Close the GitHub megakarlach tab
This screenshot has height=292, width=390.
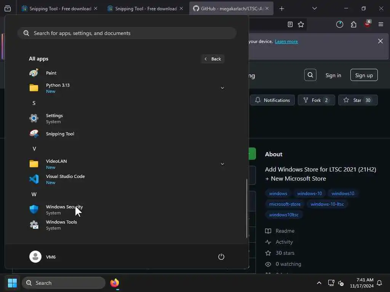click(267, 9)
